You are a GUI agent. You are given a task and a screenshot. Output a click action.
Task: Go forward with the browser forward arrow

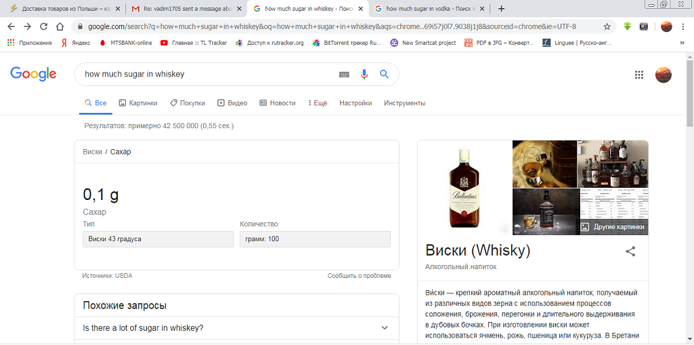28,26
